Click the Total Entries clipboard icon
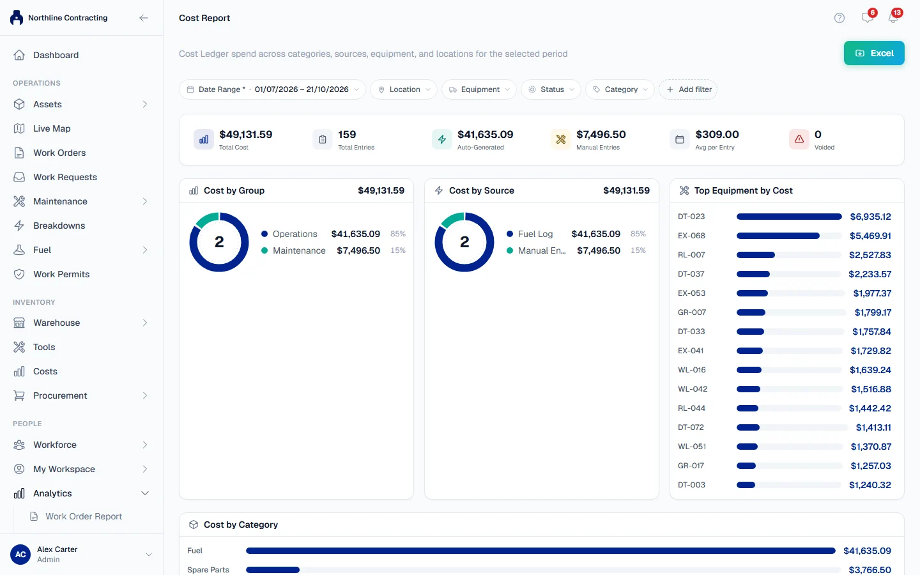The height and width of the screenshot is (575, 920). [x=323, y=139]
